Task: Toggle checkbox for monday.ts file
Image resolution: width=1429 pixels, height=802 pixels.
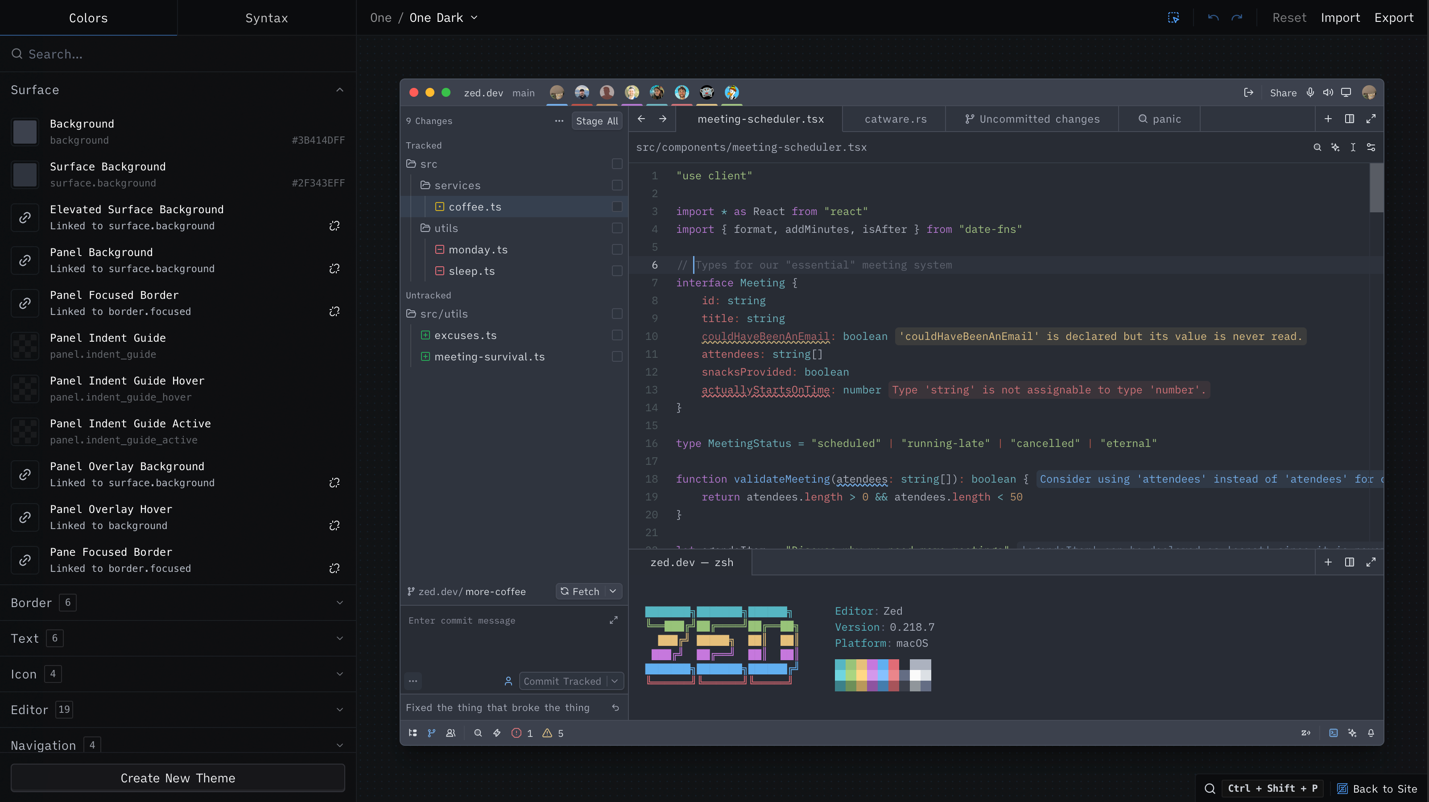Action: [617, 250]
